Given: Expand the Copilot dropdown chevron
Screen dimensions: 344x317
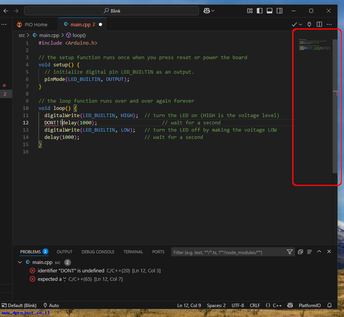Looking at the screenshot, I should [x=213, y=11].
